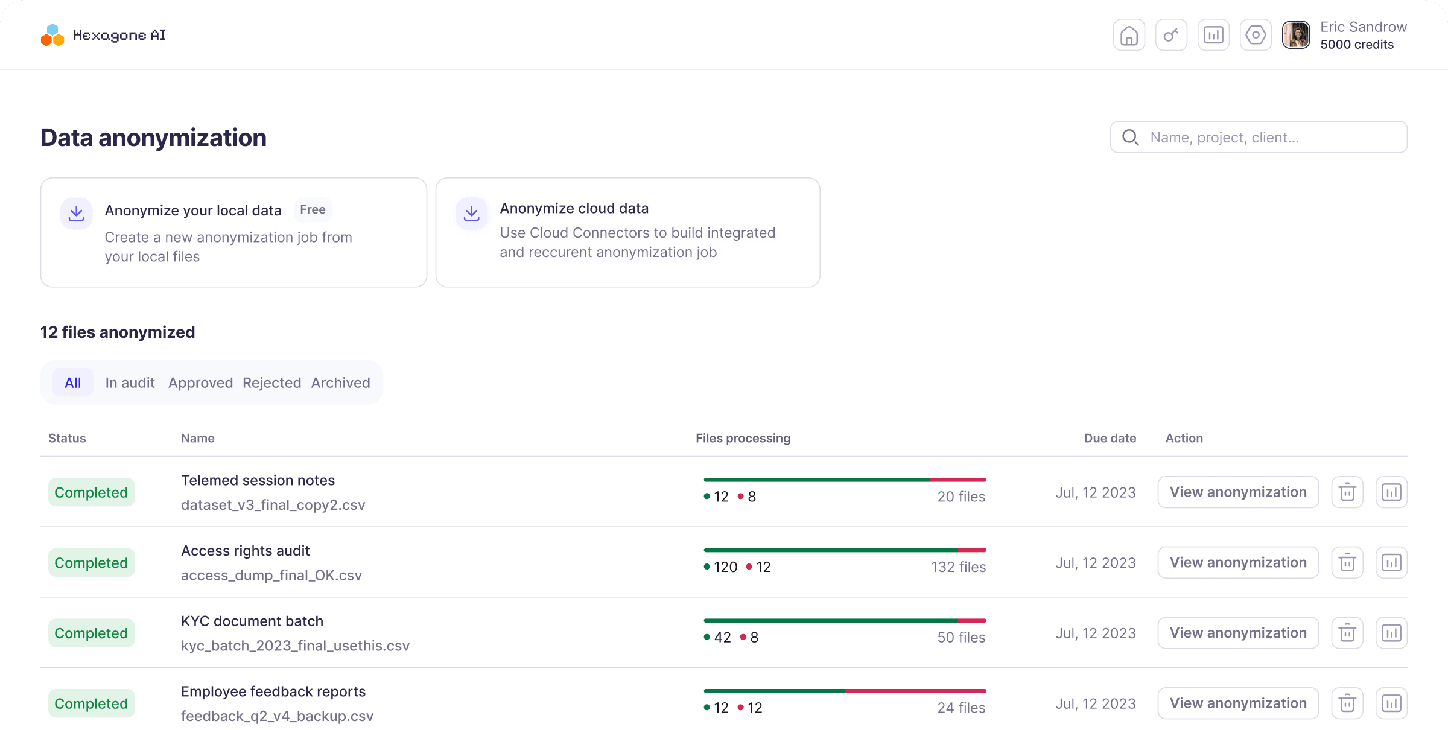1448x730 pixels.
Task: Switch to the In audit tab
Action: point(130,382)
